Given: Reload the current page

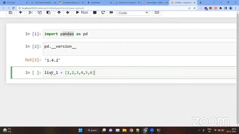Looking at the screenshot, I should click(x=13, y=8).
